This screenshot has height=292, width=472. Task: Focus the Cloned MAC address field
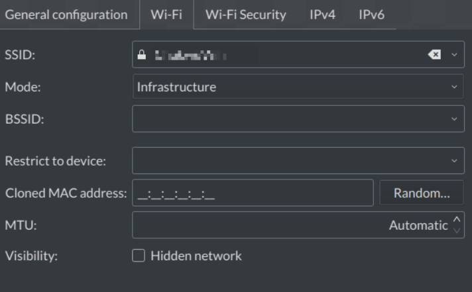click(253, 193)
